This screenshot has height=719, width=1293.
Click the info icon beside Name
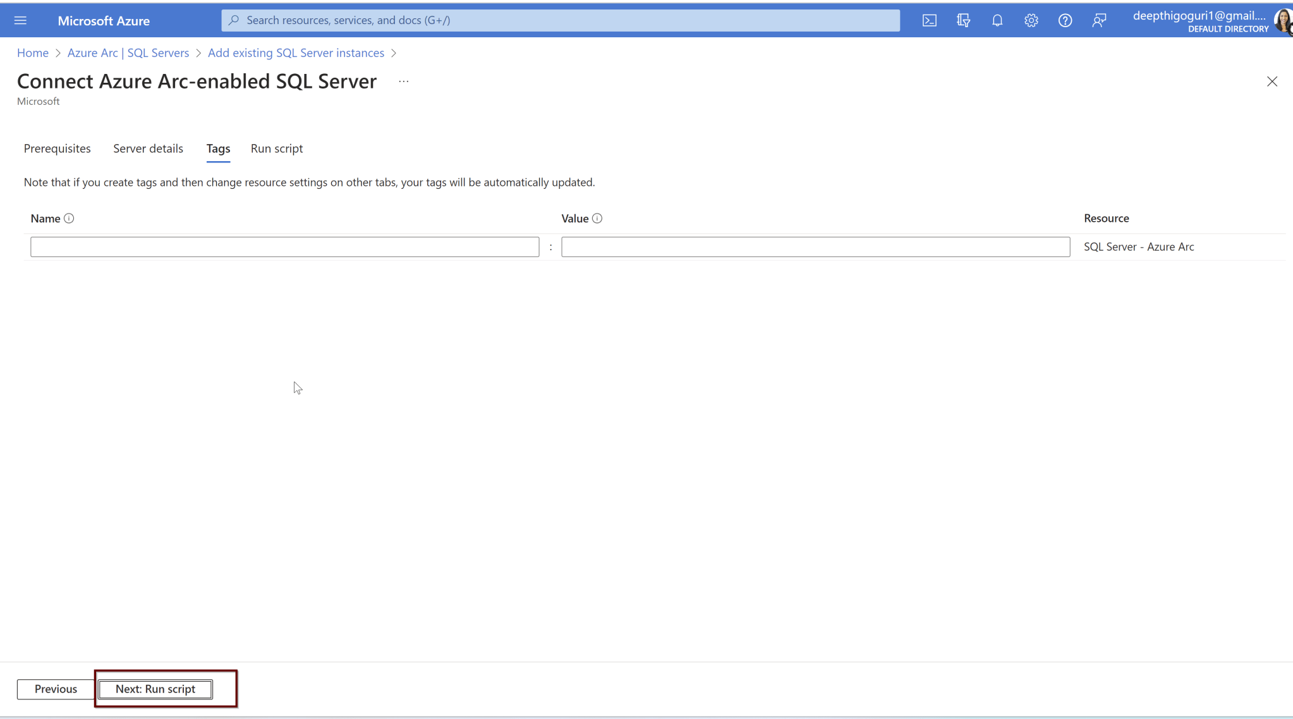70,218
